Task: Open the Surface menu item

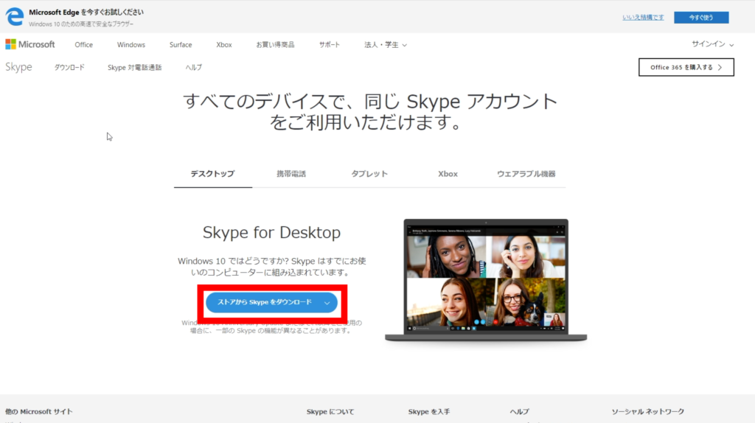Action: pyautogui.click(x=181, y=45)
